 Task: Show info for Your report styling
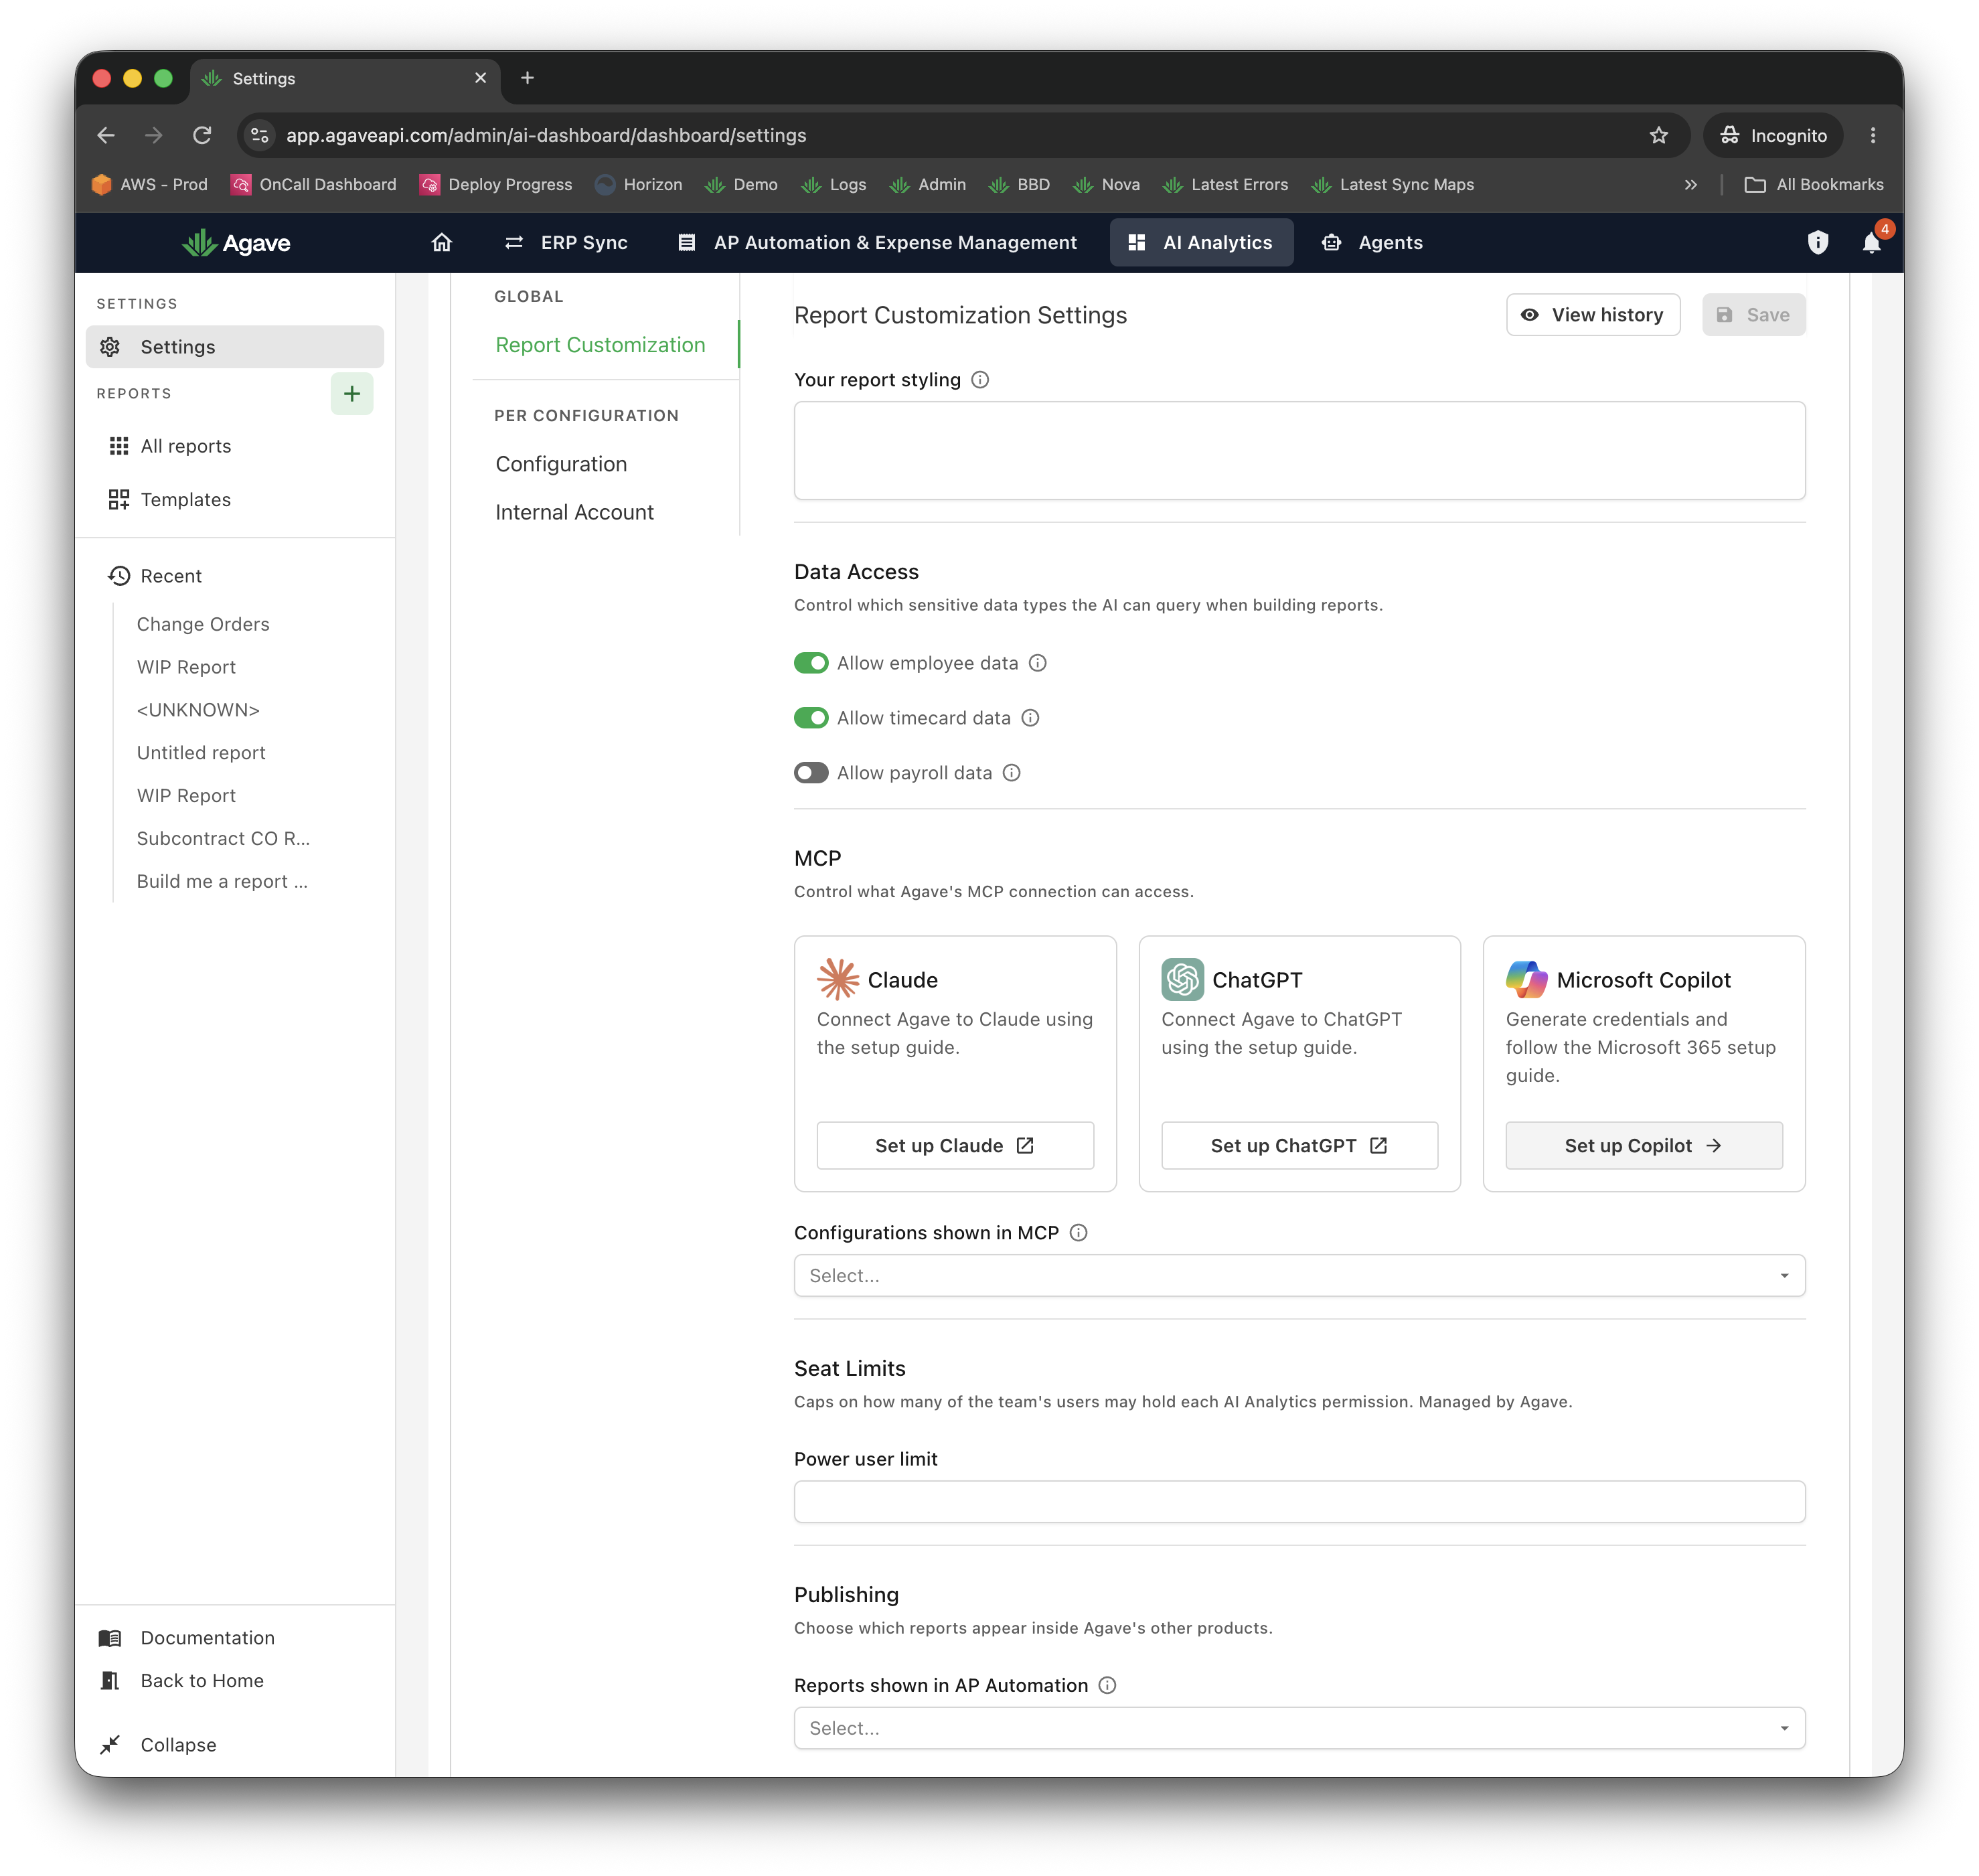(980, 380)
